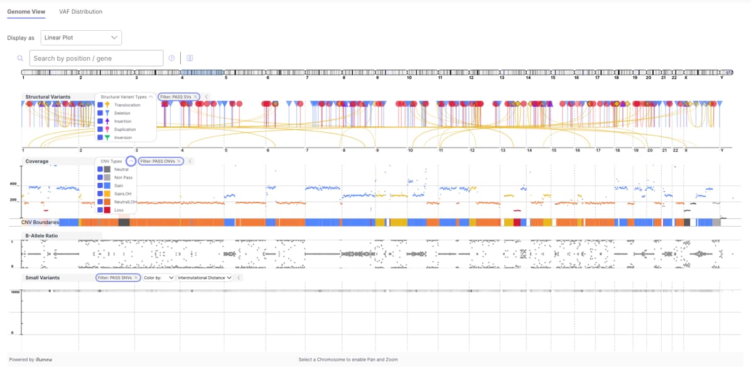Viewport: 751px width, 371px height.
Task: Collapse the Coverage track toolbar arrow
Action: [190, 161]
